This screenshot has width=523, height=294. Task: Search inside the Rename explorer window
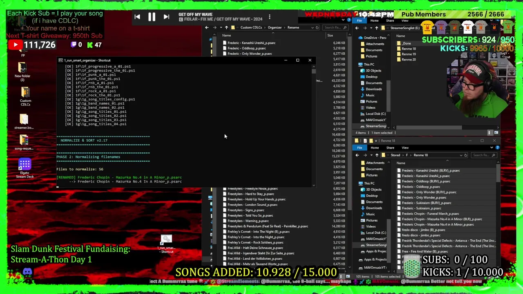click(x=335, y=27)
